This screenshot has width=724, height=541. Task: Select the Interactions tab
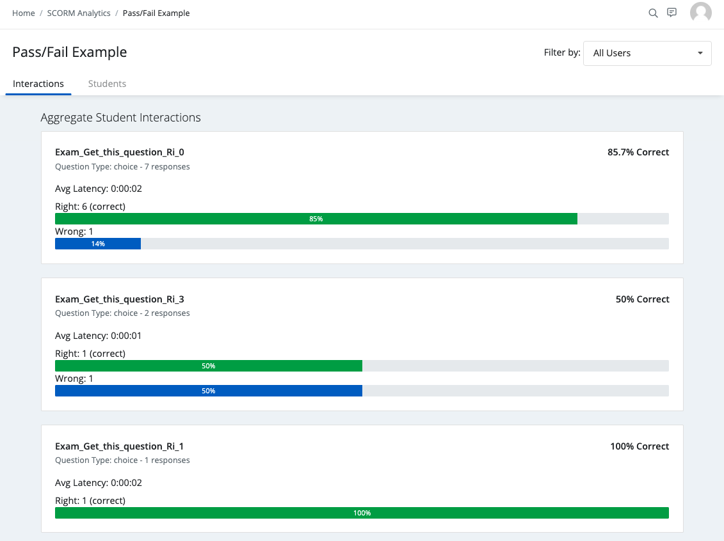point(38,84)
